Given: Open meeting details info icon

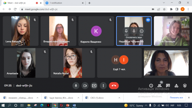Looking at the screenshot, I should (151, 85).
